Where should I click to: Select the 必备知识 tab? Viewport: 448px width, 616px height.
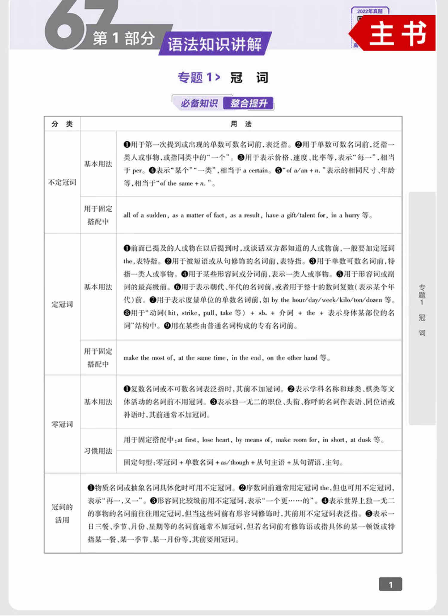[x=199, y=103]
